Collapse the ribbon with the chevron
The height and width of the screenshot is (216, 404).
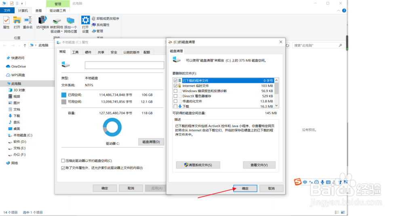tap(338, 11)
